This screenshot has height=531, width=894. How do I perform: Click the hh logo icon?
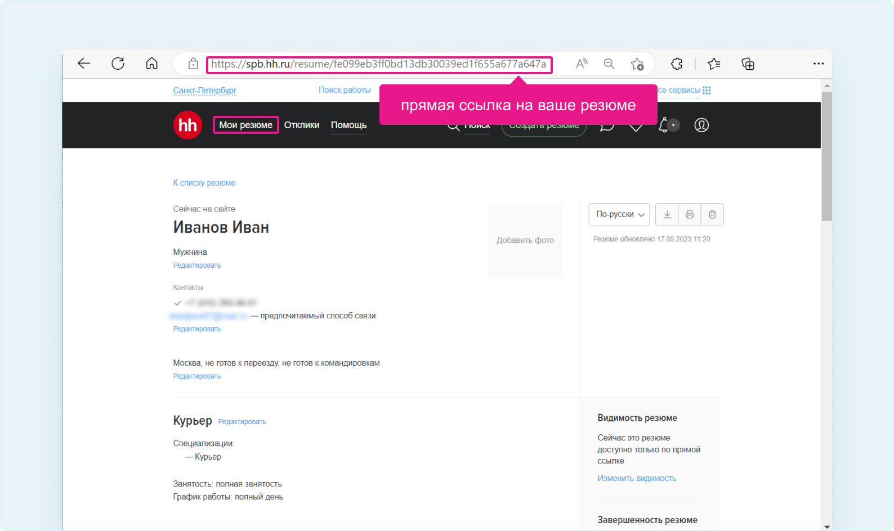[x=187, y=125]
